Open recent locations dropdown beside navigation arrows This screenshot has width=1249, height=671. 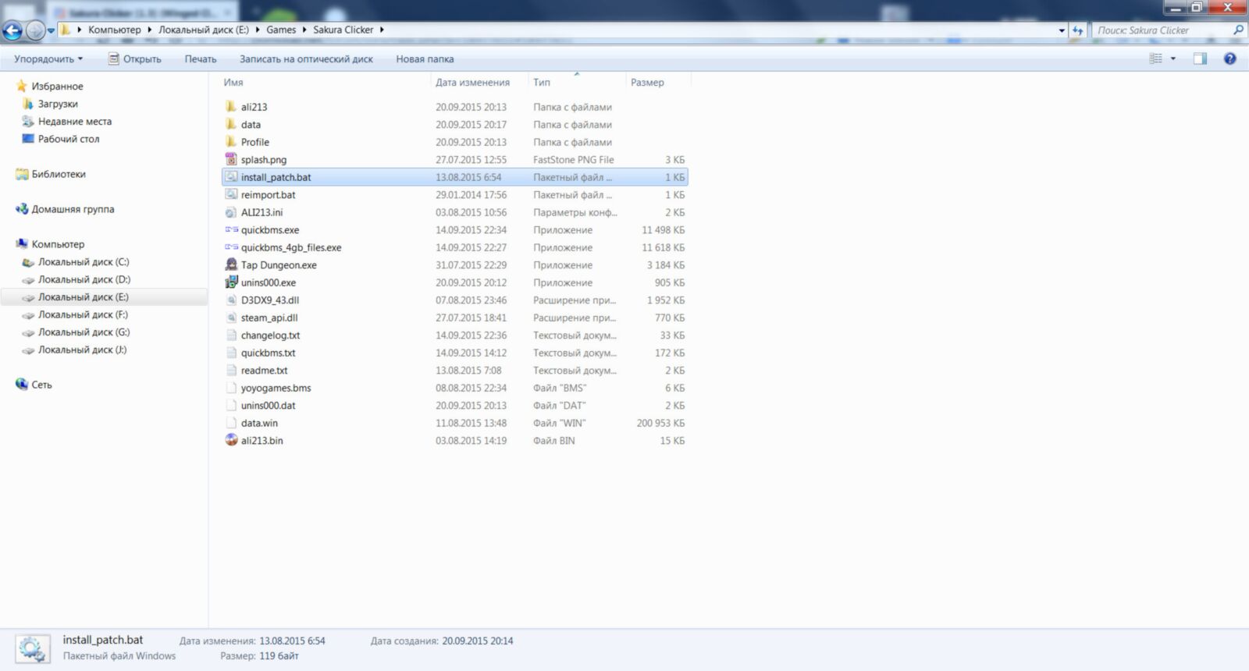click(x=51, y=30)
